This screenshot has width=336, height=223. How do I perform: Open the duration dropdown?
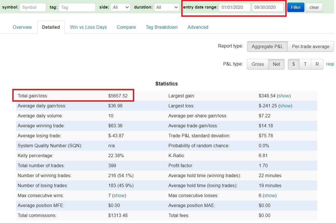[x=167, y=7]
